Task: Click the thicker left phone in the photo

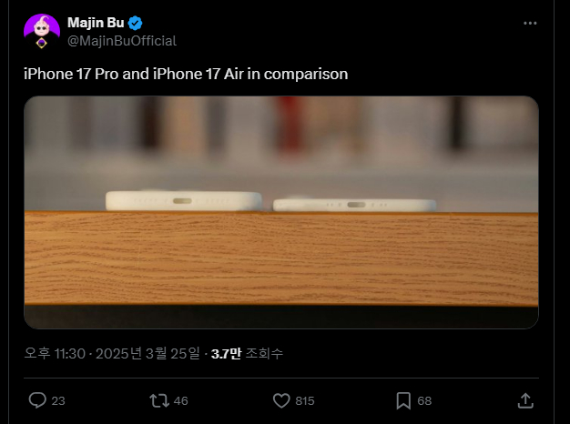Action: [184, 201]
